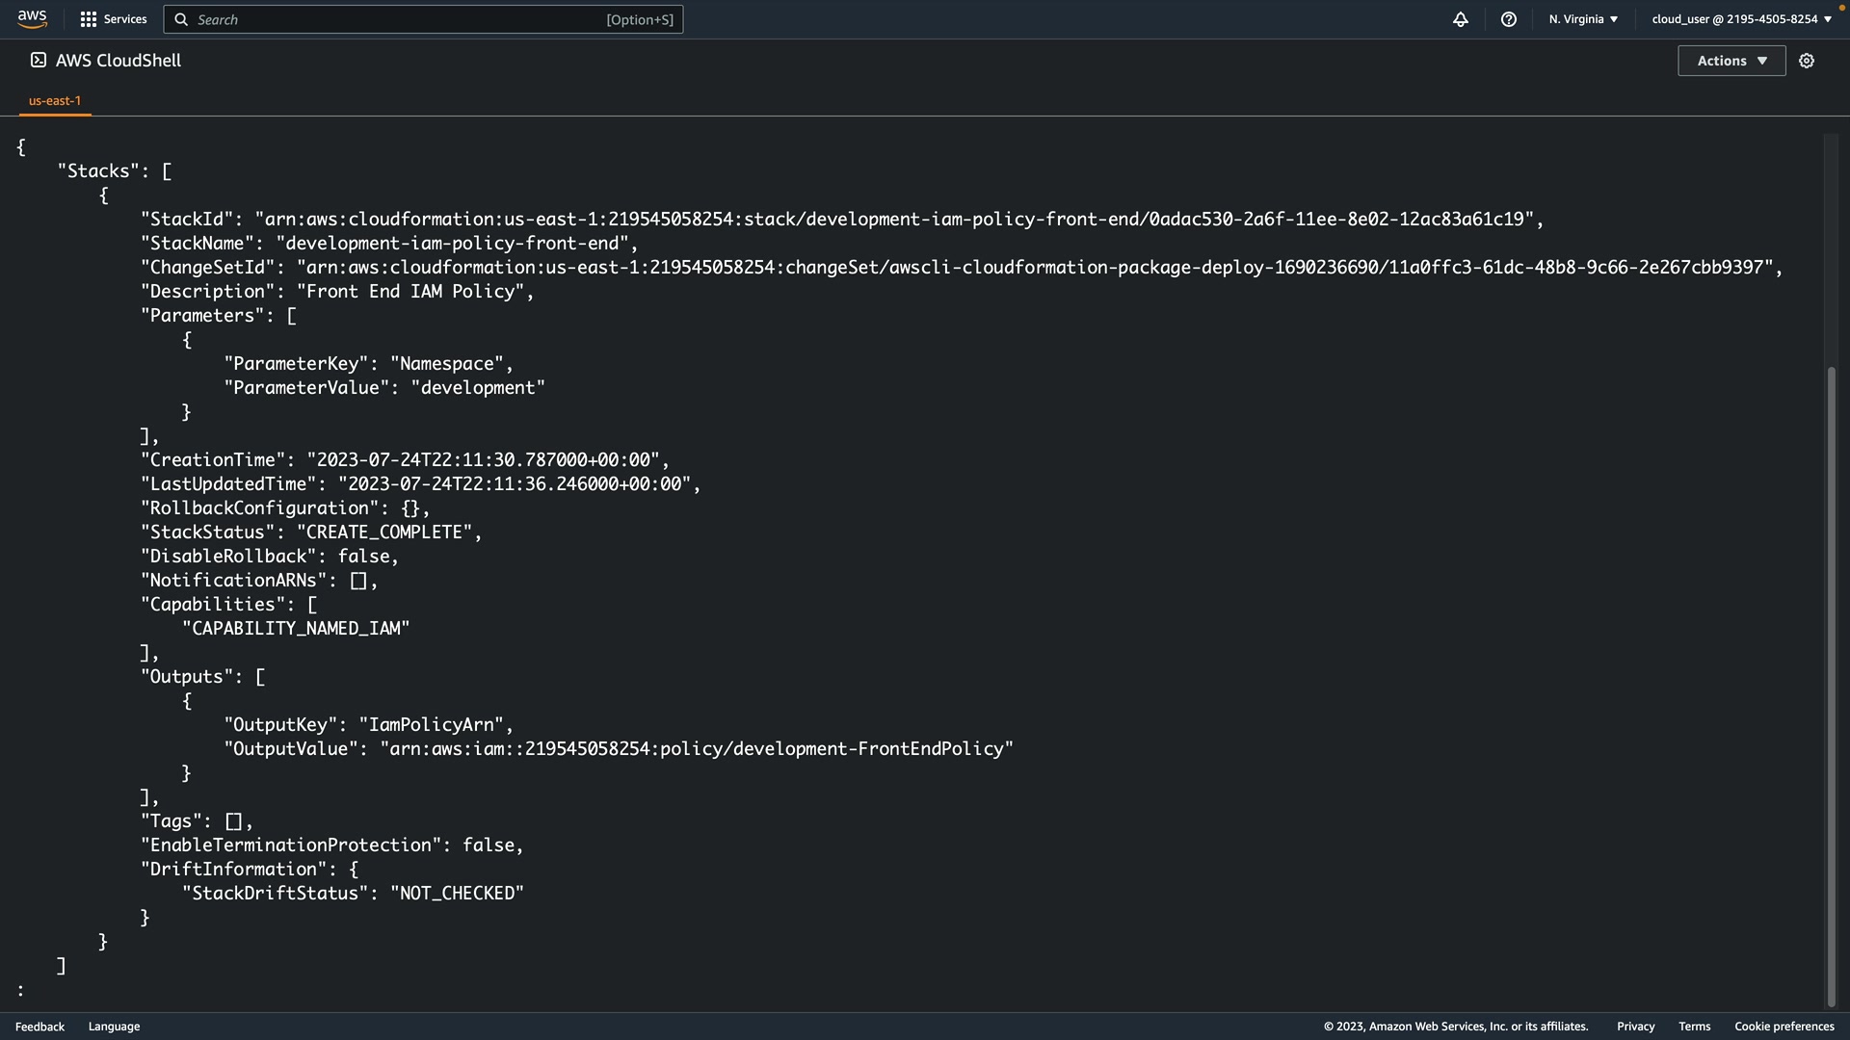Click the terminal vertical scrollbar thumb
This screenshot has width=1850, height=1040.
point(1831,684)
